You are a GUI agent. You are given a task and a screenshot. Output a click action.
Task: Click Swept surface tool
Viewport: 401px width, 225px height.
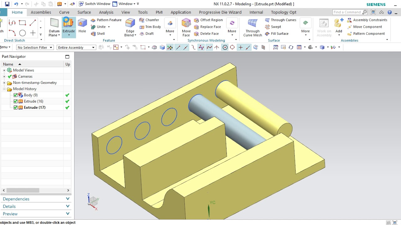pos(273,27)
